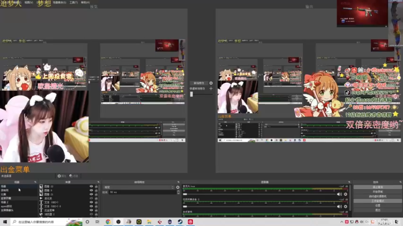
Task: Open source properties gear button above scenes
Action: tap(61, 176)
